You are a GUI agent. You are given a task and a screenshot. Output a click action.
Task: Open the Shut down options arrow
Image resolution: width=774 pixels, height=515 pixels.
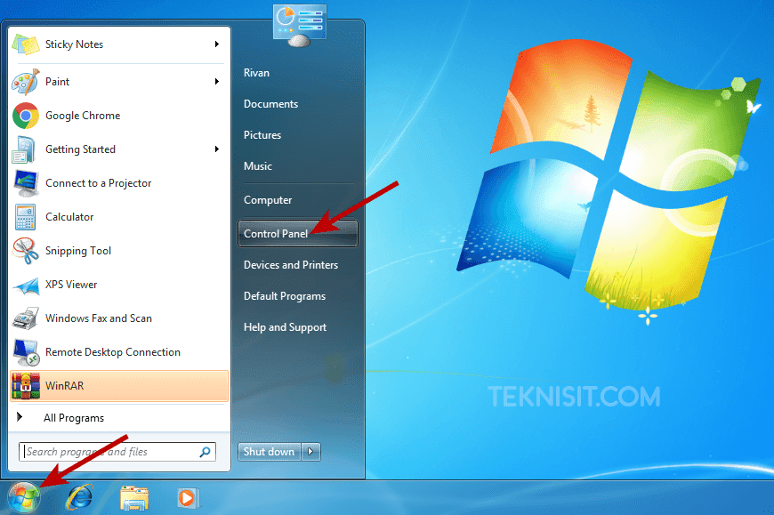pyautogui.click(x=310, y=451)
